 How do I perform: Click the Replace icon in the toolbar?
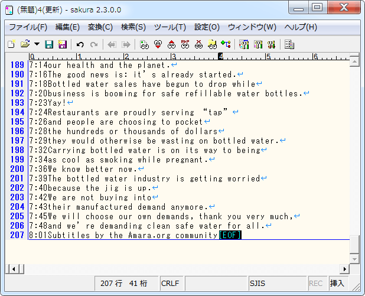coord(185,44)
